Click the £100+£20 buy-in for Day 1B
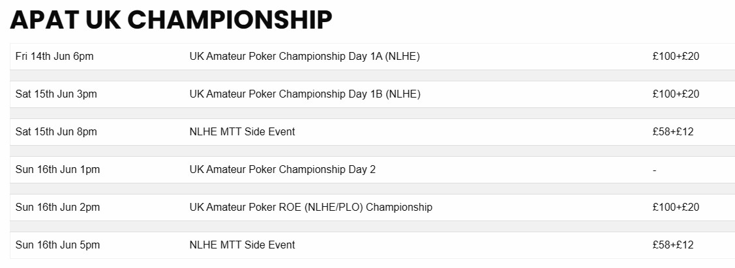The width and height of the screenshot is (735, 268). pos(676,94)
